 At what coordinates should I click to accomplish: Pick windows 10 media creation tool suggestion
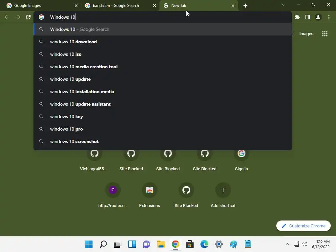coord(163,67)
